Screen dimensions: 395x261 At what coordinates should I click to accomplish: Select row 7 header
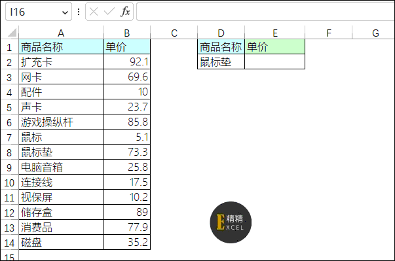9,137
